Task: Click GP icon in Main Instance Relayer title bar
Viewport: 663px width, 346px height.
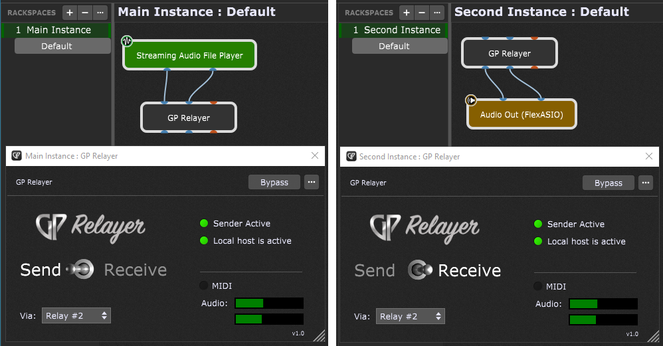Action: pos(17,155)
